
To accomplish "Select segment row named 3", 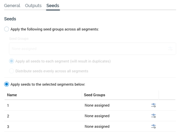I will (x=90, y=126).
